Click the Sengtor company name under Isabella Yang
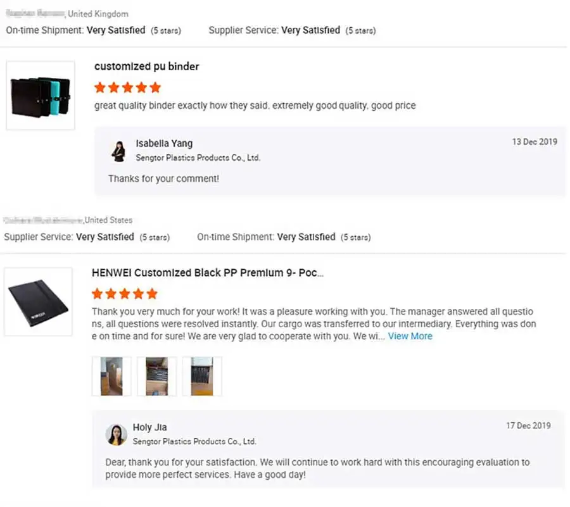Viewport: 570px width, 507px height. [198, 158]
